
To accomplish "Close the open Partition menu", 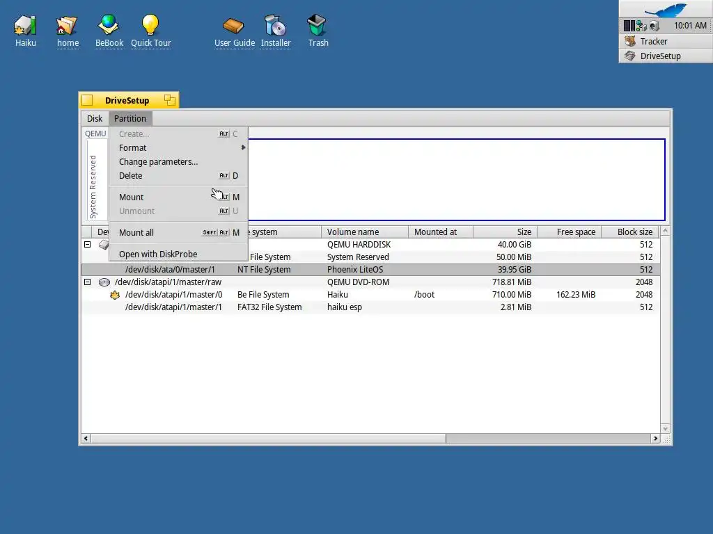I will pos(130,118).
